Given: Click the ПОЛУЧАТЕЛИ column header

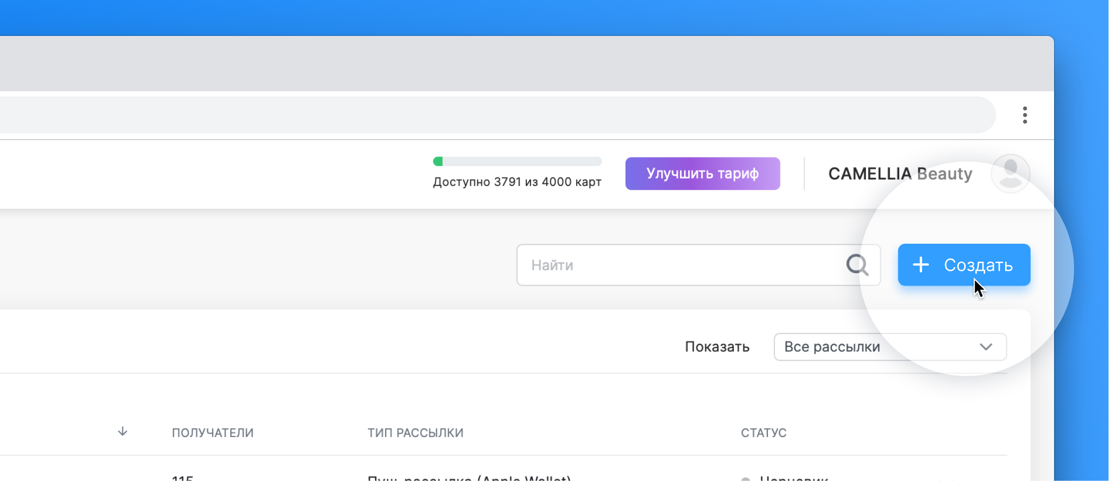Looking at the screenshot, I should pyautogui.click(x=213, y=433).
